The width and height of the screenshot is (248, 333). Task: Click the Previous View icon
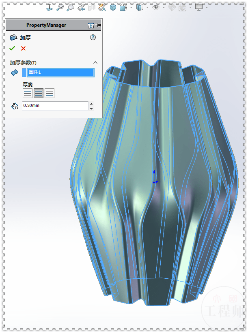[x=81, y=7]
